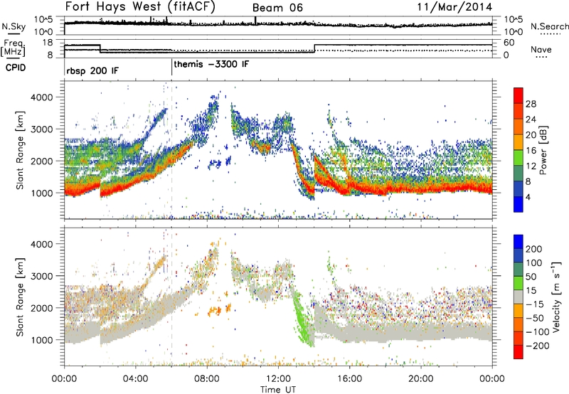Click the red top segment of the power colorbar
The width and height of the screenshot is (569, 394).
pyautogui.click(x=519, y=95)
